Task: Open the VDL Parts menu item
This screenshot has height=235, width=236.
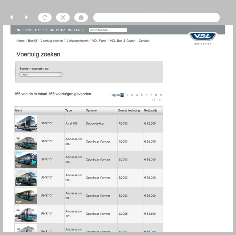Action: point(99,41)
